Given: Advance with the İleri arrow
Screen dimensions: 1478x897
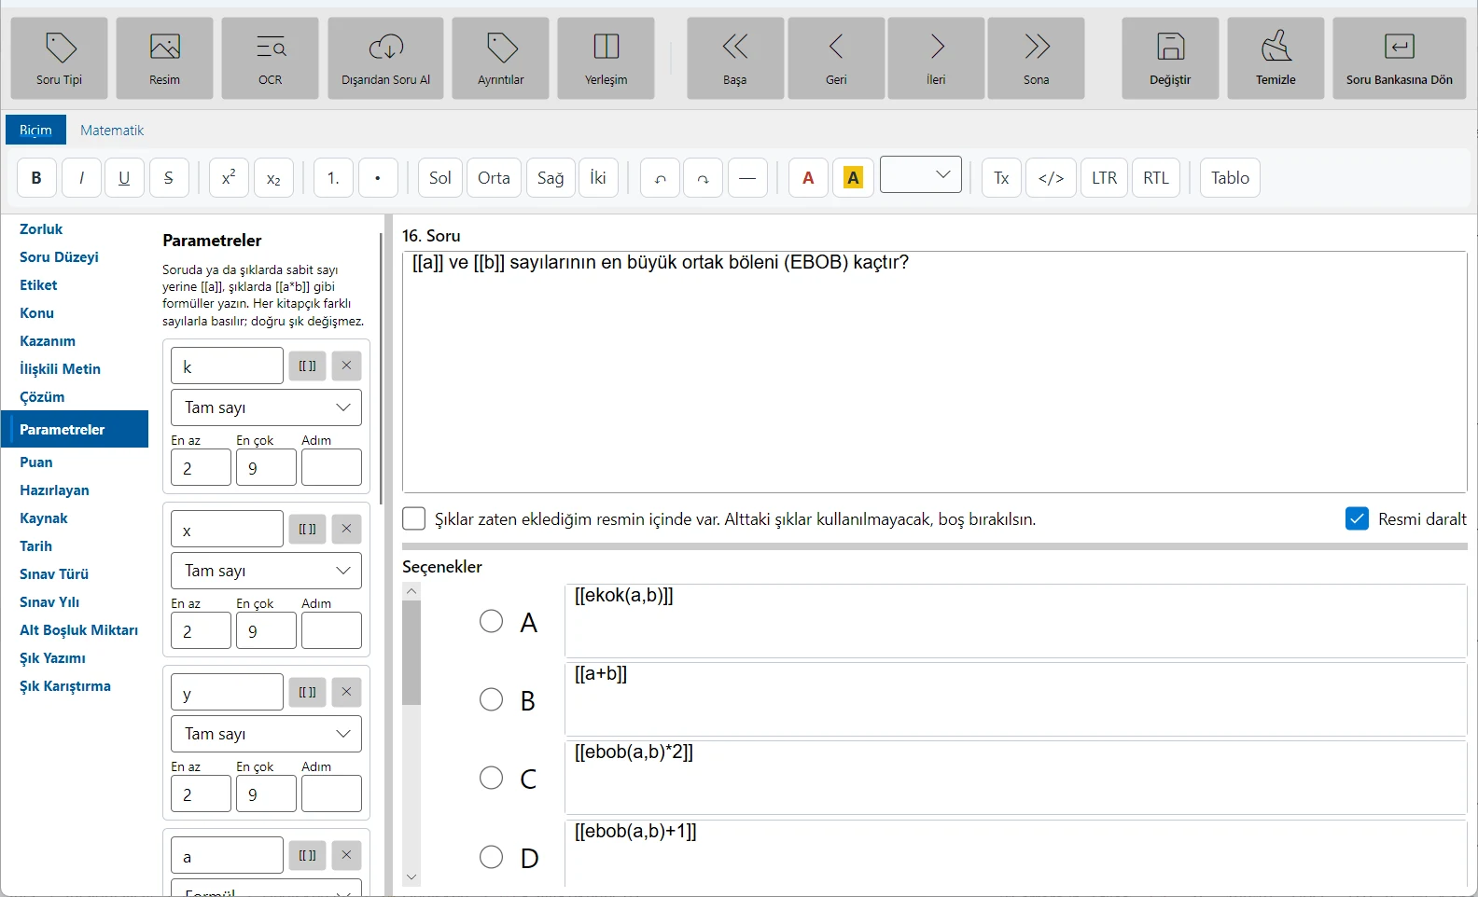Looking at the screenshot, I should tap(937, 58).
